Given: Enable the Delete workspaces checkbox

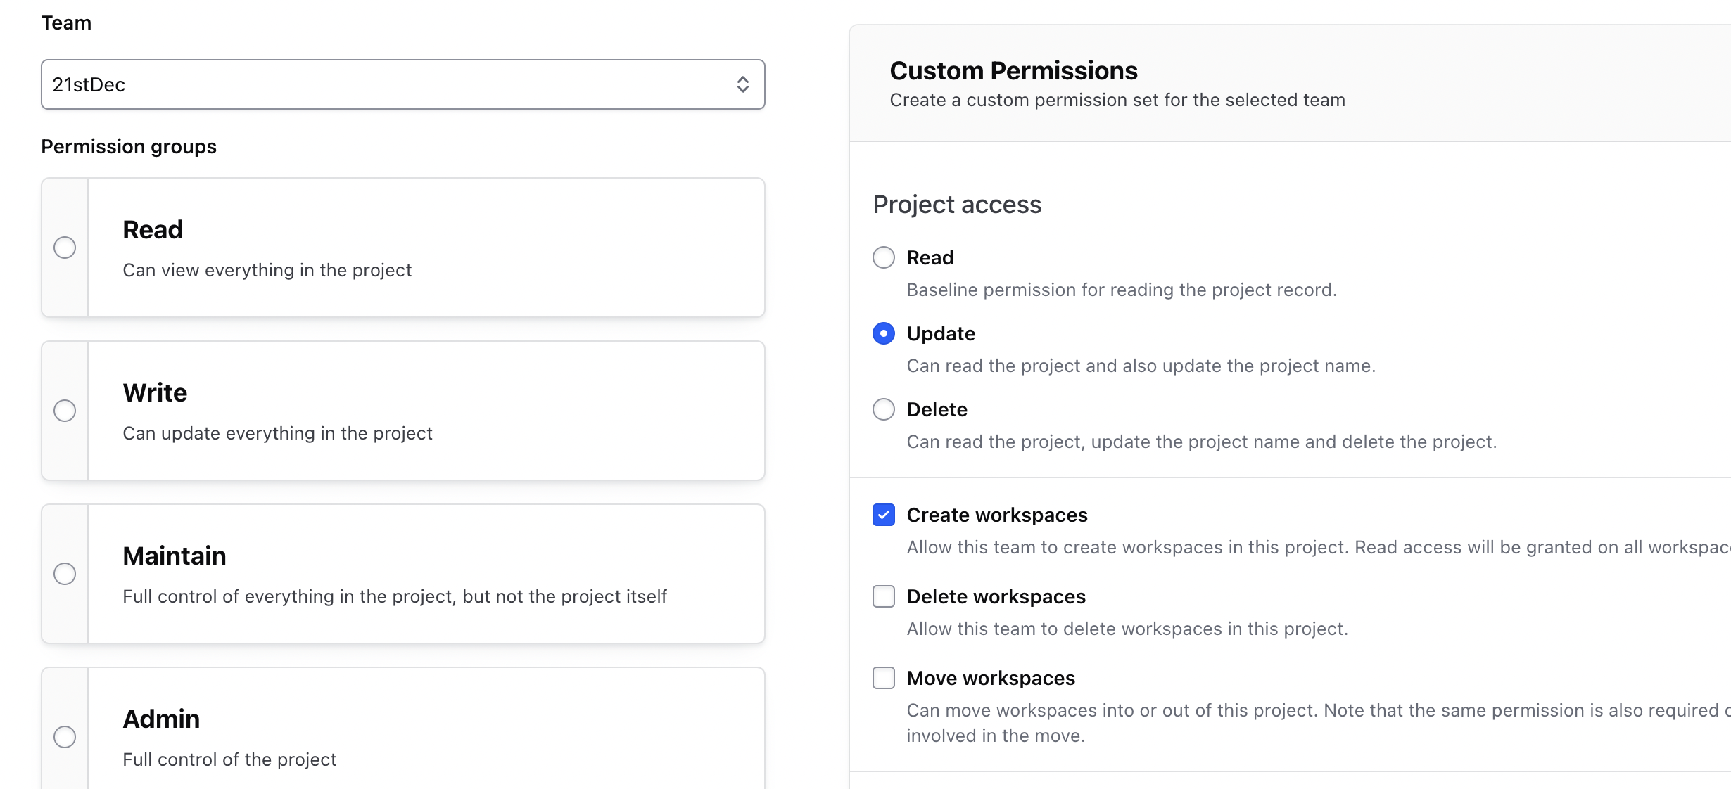Looking at the screenshot, I should click(884, 596).
